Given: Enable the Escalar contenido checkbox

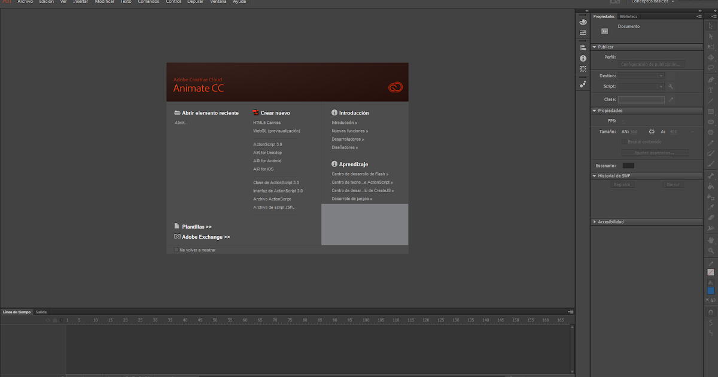Looking at the screenshot, I should click(x=623, y=141).
